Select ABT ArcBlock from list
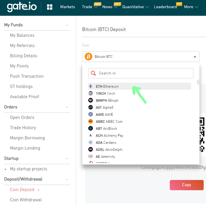This screenshot has height=206, width=206. (x=139, y=128)
